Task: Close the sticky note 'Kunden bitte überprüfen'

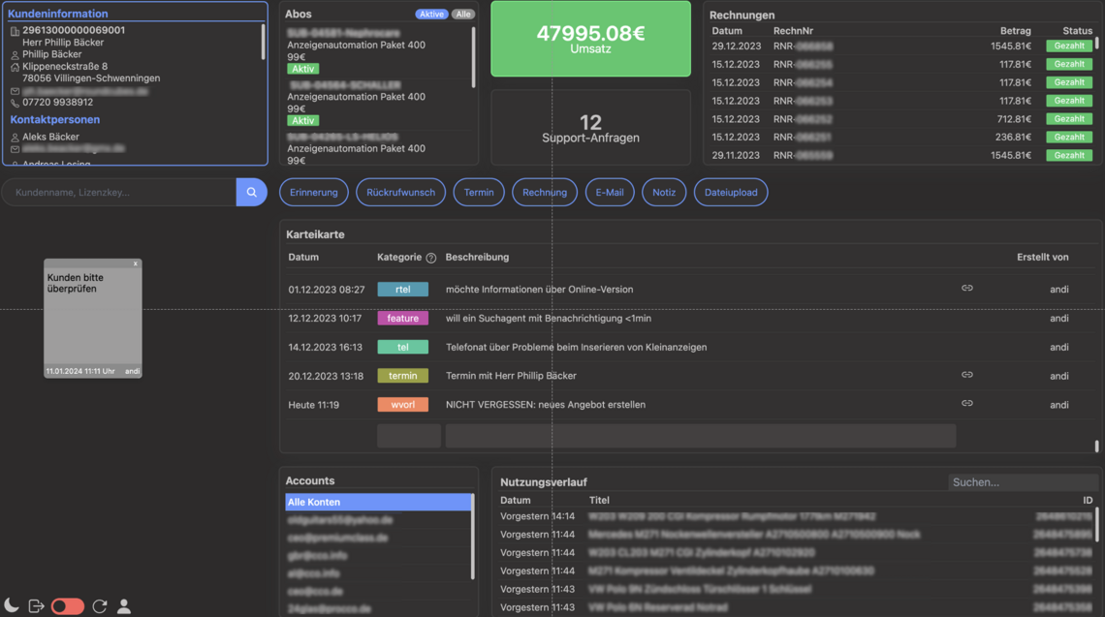Action: click(x=136, y=263)
